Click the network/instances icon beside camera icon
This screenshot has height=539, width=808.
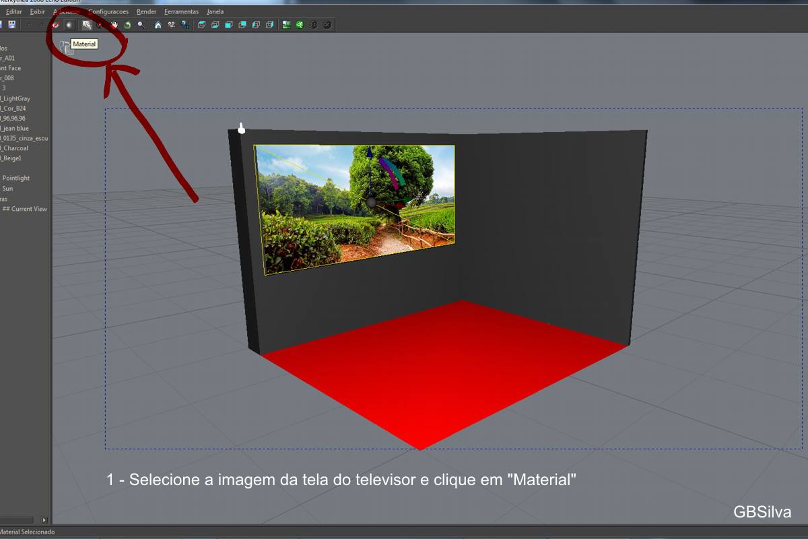click(184, 25)
